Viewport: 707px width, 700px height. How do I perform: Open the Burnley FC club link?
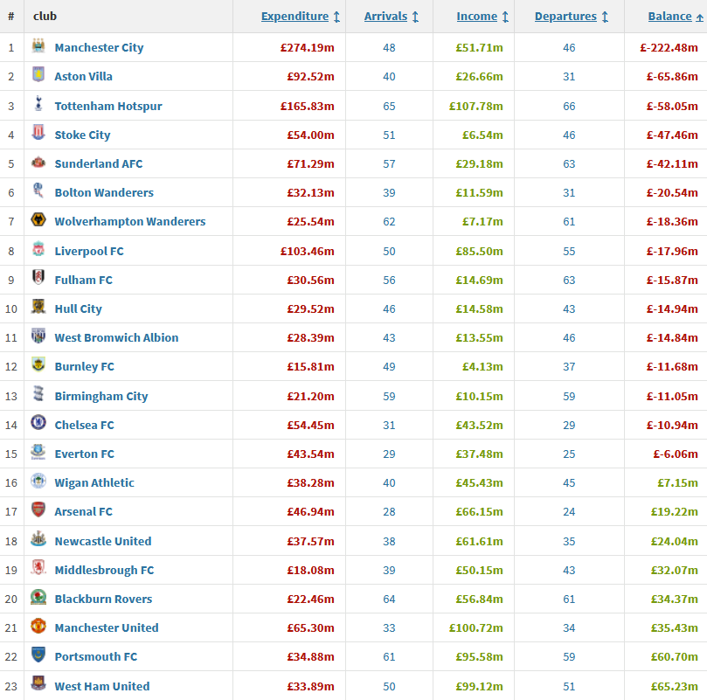[x=84, y=367]
